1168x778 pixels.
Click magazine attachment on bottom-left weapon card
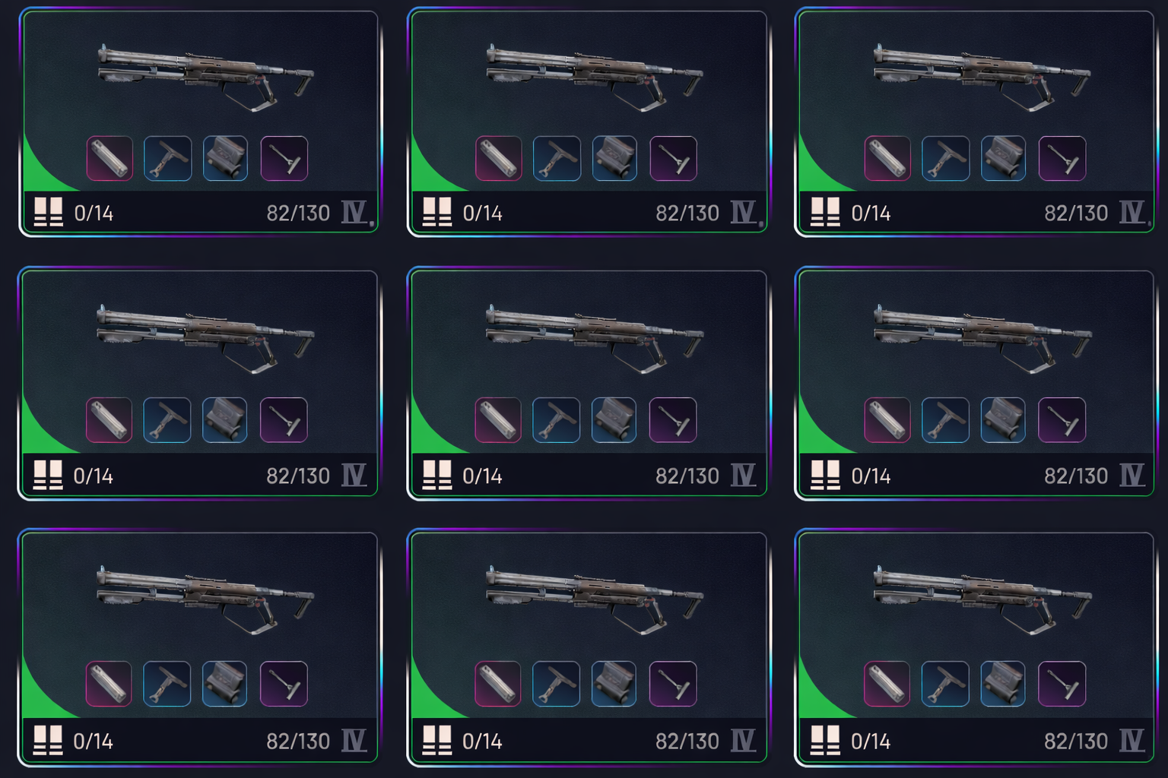pyautogui.click(x=225, y=684)
